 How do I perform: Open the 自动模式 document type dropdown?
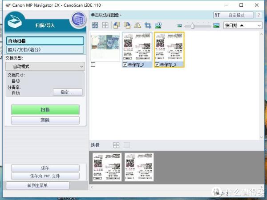[x=45, y=66]
